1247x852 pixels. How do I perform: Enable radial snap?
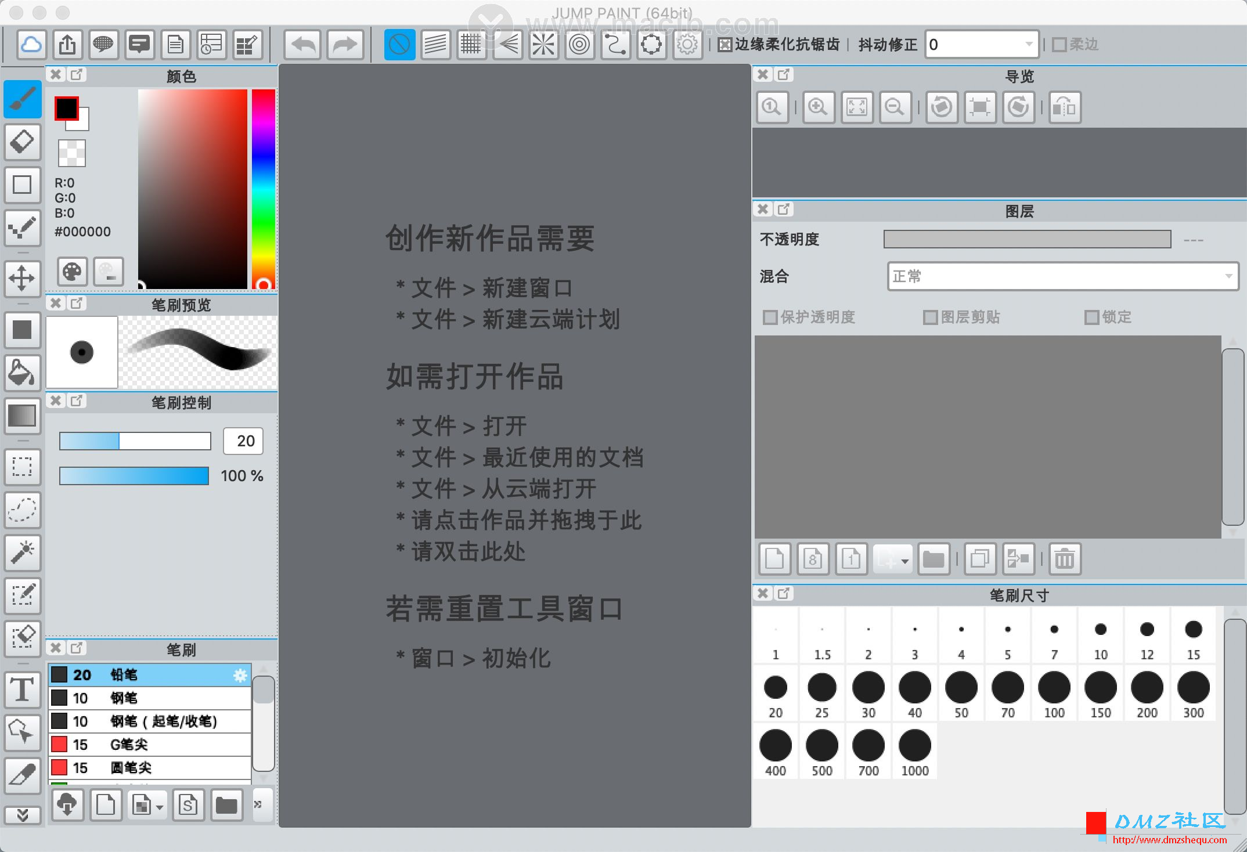pyautogui.click(x=543, y=44)
